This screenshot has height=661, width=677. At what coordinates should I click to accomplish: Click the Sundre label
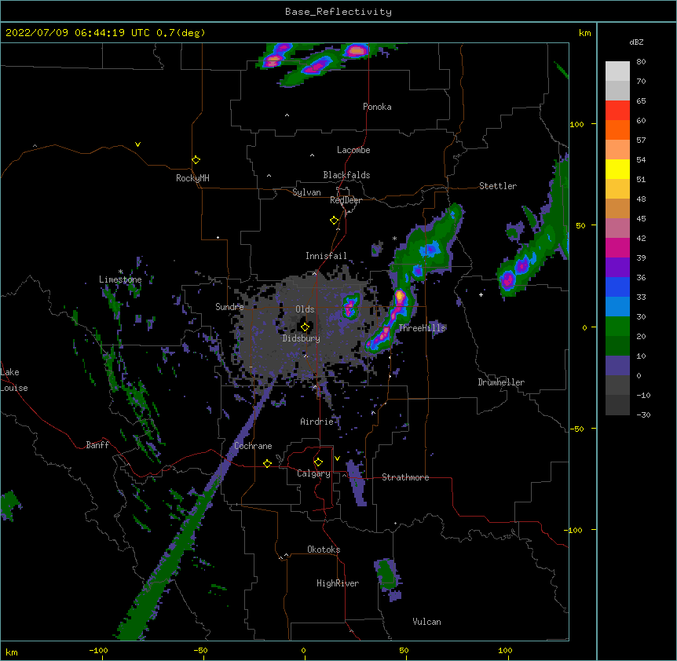click(x=229, y=307)
